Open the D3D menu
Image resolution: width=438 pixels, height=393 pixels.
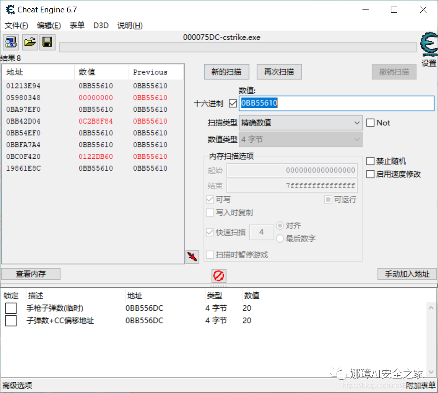click(101, 26)
